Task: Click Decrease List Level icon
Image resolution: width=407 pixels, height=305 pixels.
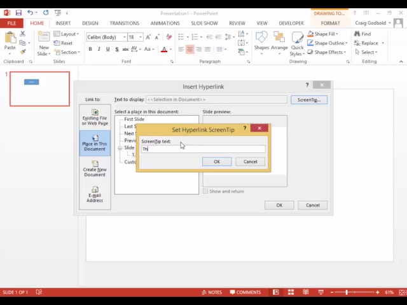Action: tap(209, 37)
